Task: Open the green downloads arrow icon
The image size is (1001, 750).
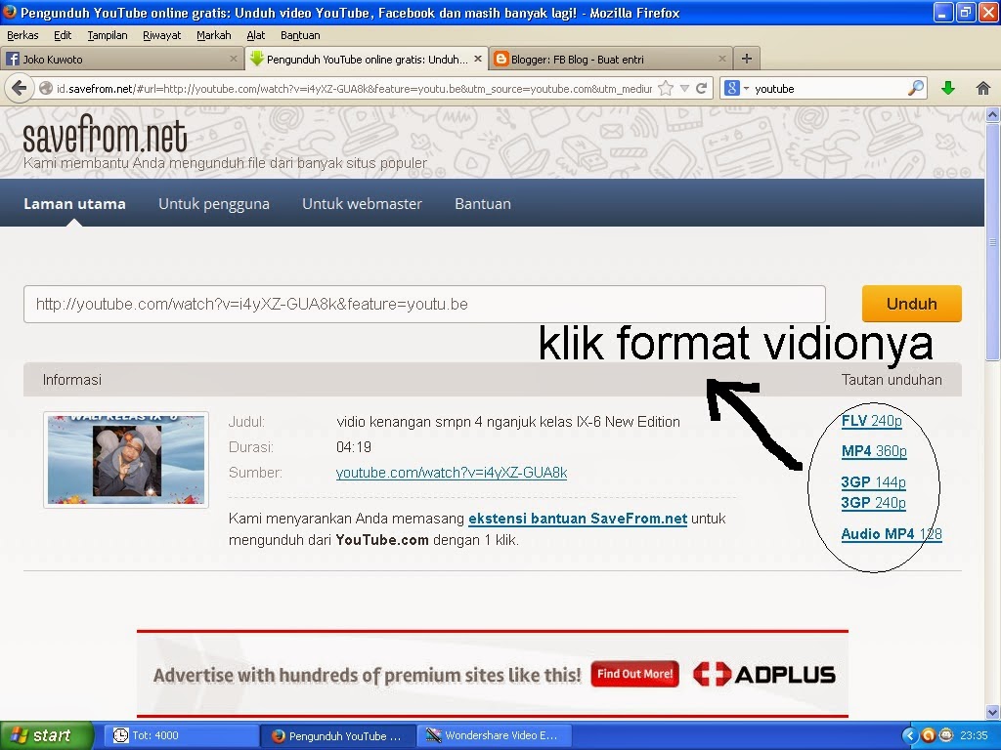Action: pyautogui.click(x=948, y=89)
